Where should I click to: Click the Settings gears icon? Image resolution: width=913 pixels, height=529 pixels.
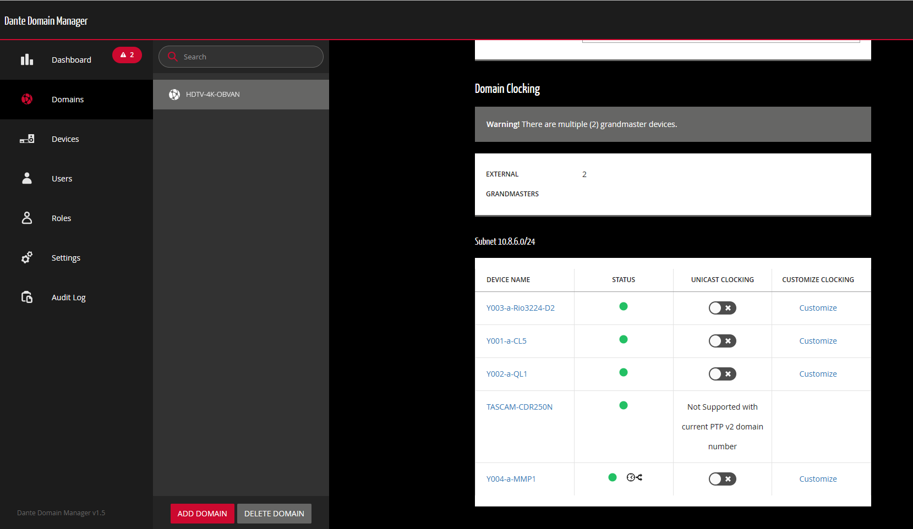click(27, 257)
